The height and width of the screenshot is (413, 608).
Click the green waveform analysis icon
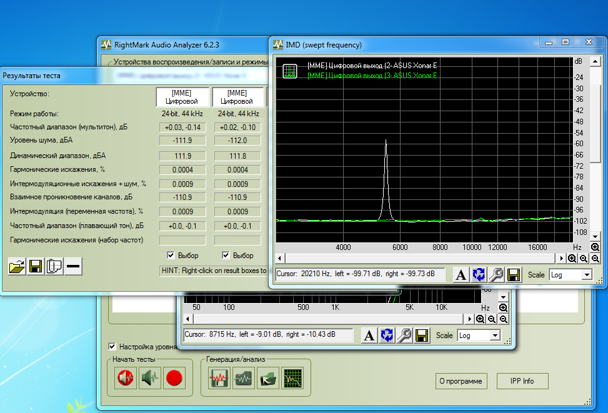pos(244,378)
